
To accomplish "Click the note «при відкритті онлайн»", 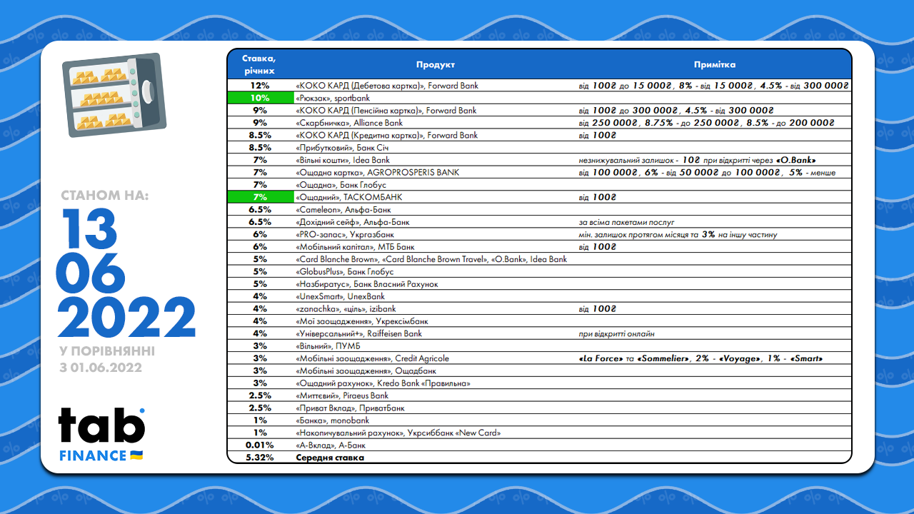I will tap(616, 333).
